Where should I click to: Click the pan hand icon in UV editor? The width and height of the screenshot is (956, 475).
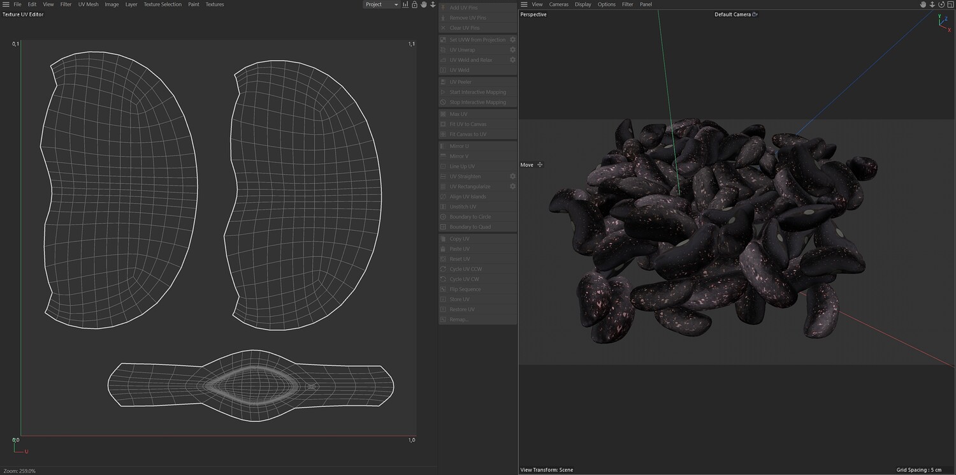[423, 4]
